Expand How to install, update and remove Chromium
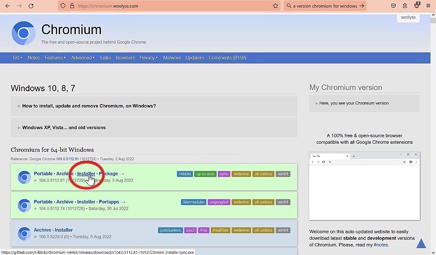Screen dimensions: 436x255 [154, 106]
